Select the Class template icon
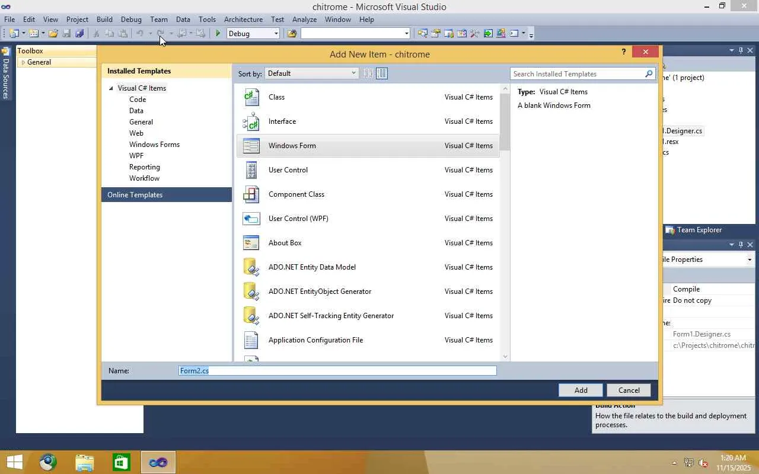 coord(251,97)
